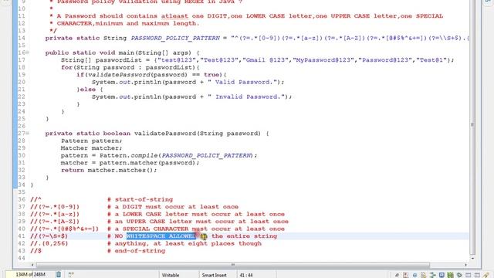Image resolution: width=494 pixels, height=278 pixels.
Task: Open the gray eraser-shaped fast view icon
Action: (397, 275)
